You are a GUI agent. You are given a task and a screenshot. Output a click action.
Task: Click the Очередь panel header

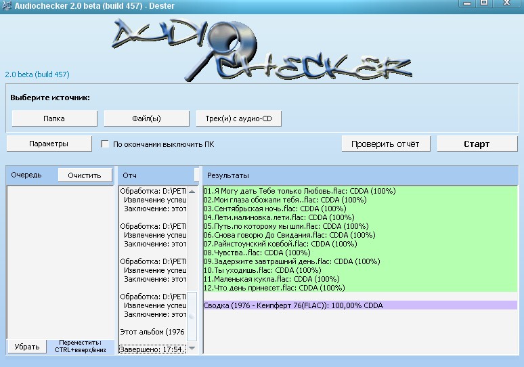pos(26,175)
